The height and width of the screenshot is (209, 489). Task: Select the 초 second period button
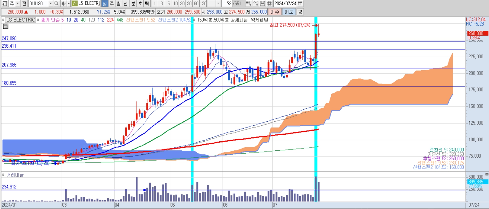[x=140, y=3]
